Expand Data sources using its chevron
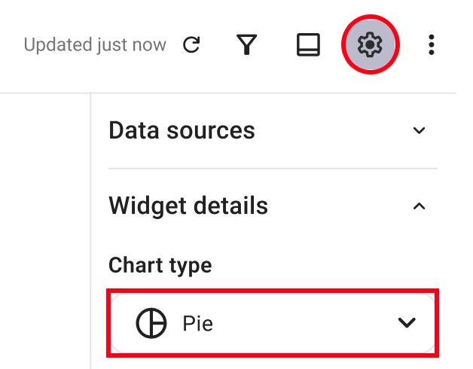This screenshot has width=473, height=369. [419, 130]
